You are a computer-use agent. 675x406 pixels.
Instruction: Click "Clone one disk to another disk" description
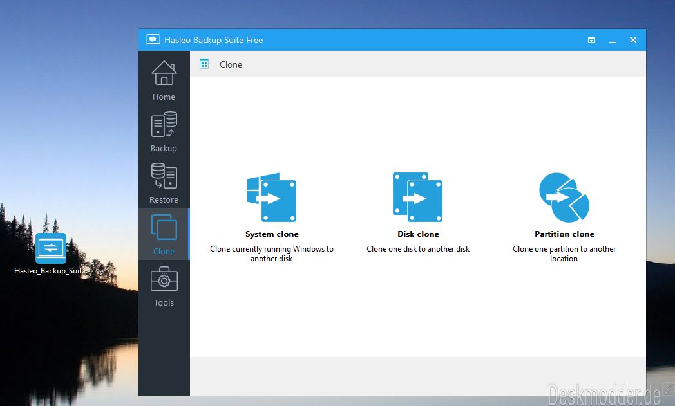click(x=418, y=249)
